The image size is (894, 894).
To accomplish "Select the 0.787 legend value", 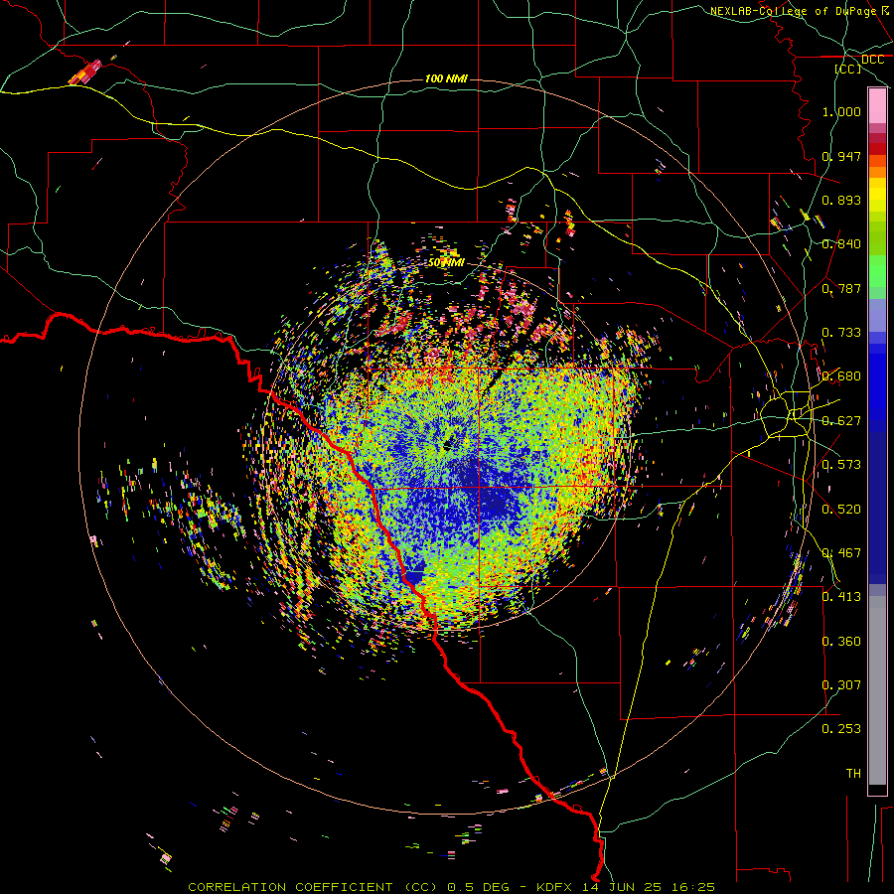I will [841, 288].
